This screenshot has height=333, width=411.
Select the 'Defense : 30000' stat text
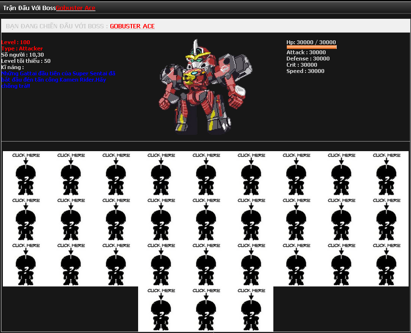308,59
